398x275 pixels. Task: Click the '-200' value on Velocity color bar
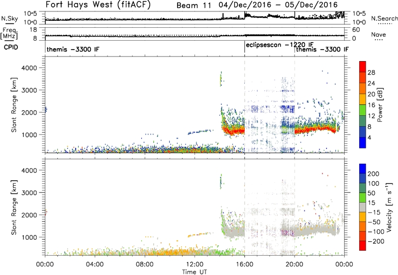[376, 241]
